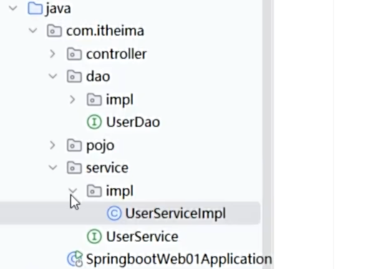
Task: Expand the impl folder under dao
Action: point(72,100)
